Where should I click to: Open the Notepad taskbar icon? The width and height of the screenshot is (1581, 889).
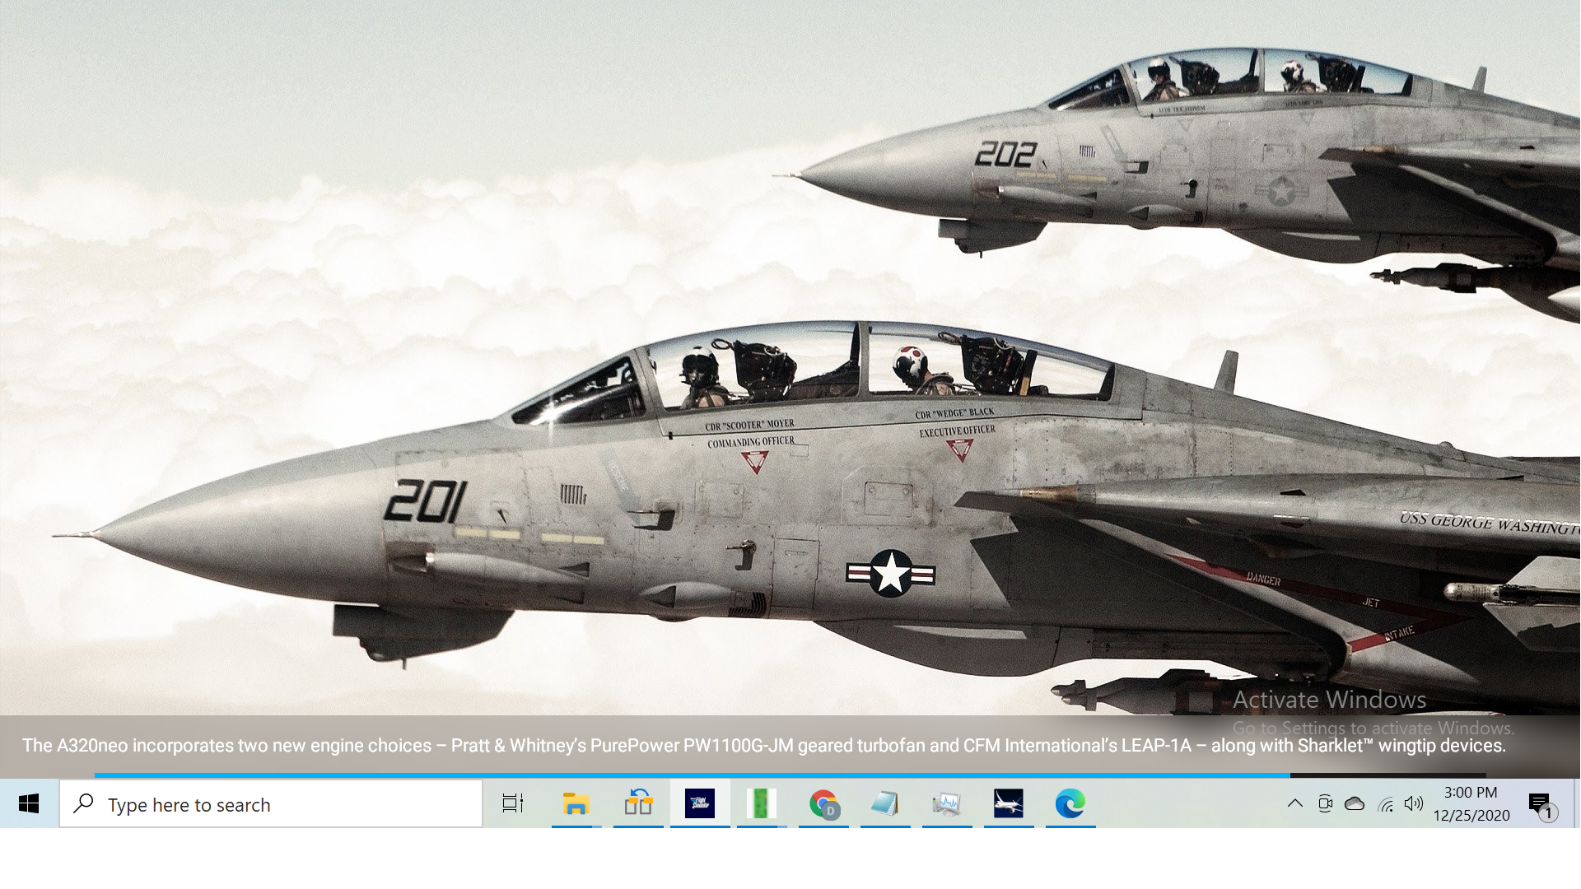point(885,804)
